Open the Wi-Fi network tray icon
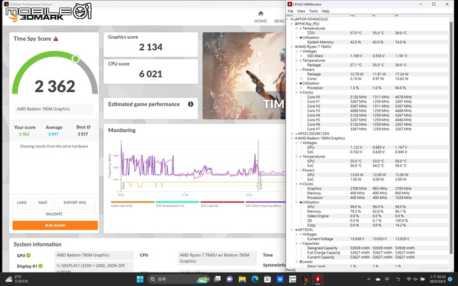 [x=408, y=279]
